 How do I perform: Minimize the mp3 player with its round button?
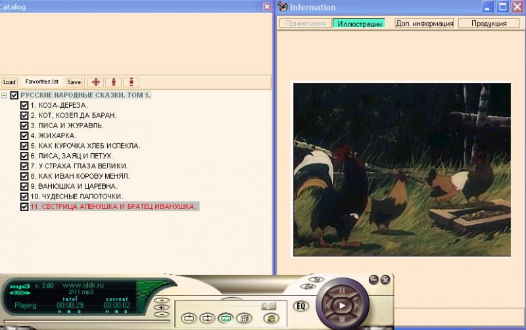click(x=374, y=279)
